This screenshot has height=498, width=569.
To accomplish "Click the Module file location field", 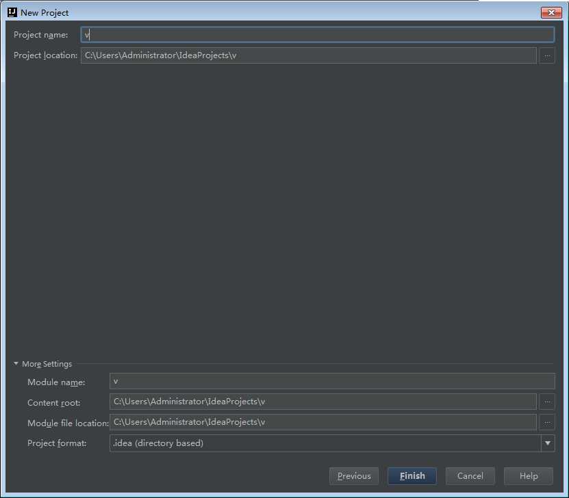I will tap(323, 422).
